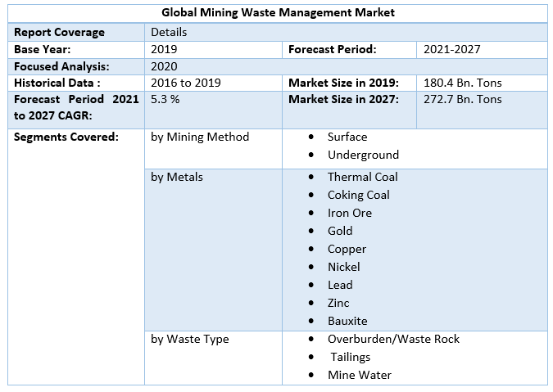Click the Focused Analysis label
Screen dimensions: 553x392
tap(61, 66)
